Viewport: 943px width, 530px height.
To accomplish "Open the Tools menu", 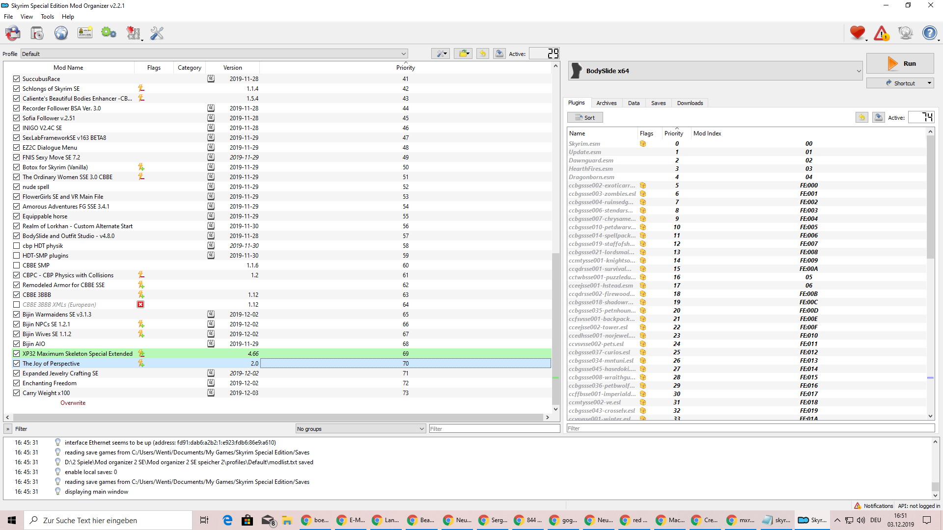I will (x=48, y=16).
